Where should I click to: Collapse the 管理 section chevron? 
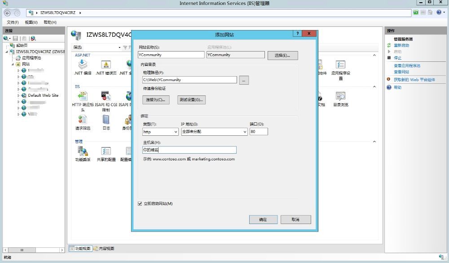pyautogui.click(x=374, y=142)
